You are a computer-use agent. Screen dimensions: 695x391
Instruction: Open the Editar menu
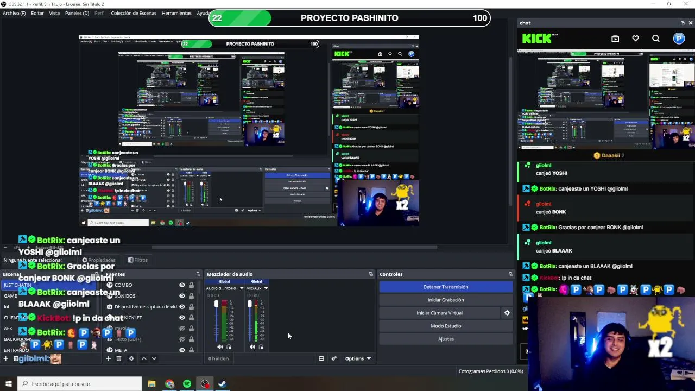click(x=37, y=13)
